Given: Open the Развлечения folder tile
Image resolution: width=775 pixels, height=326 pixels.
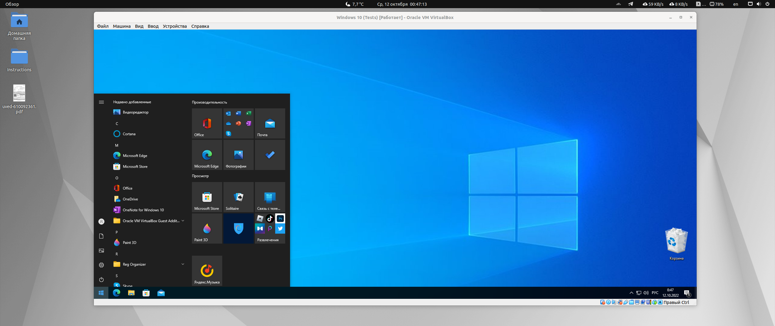Looking at the screenshot, I should click(270, 229).
